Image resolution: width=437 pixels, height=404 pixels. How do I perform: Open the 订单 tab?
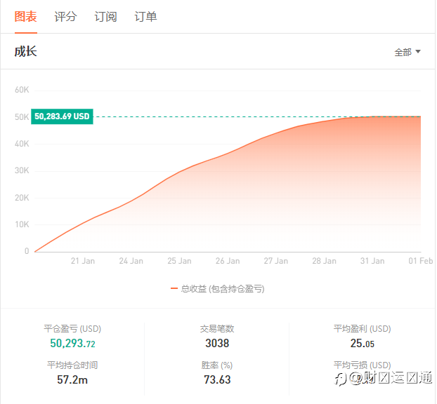[x=145, y=17]
